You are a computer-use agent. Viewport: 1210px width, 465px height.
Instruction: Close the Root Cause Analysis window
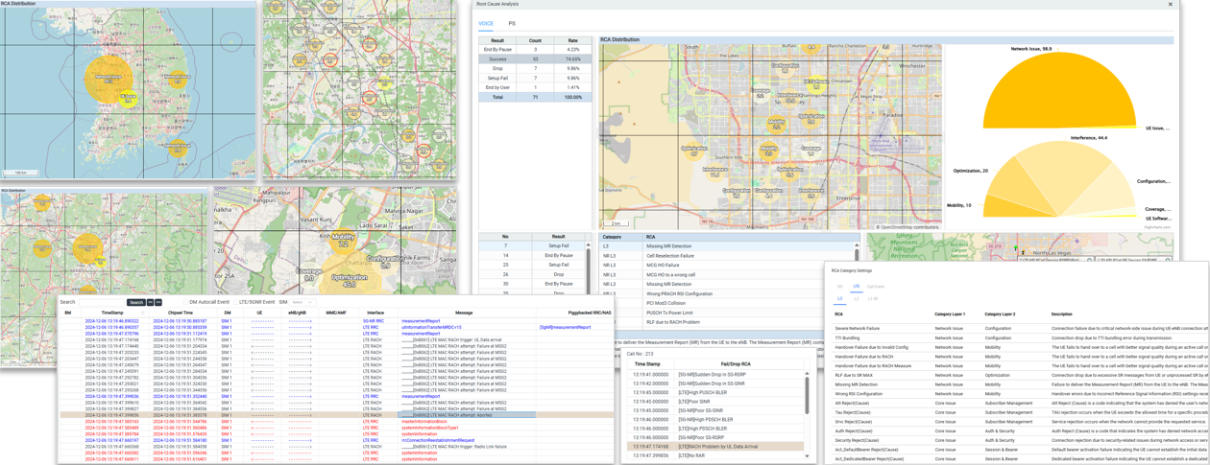[1170, 4]
